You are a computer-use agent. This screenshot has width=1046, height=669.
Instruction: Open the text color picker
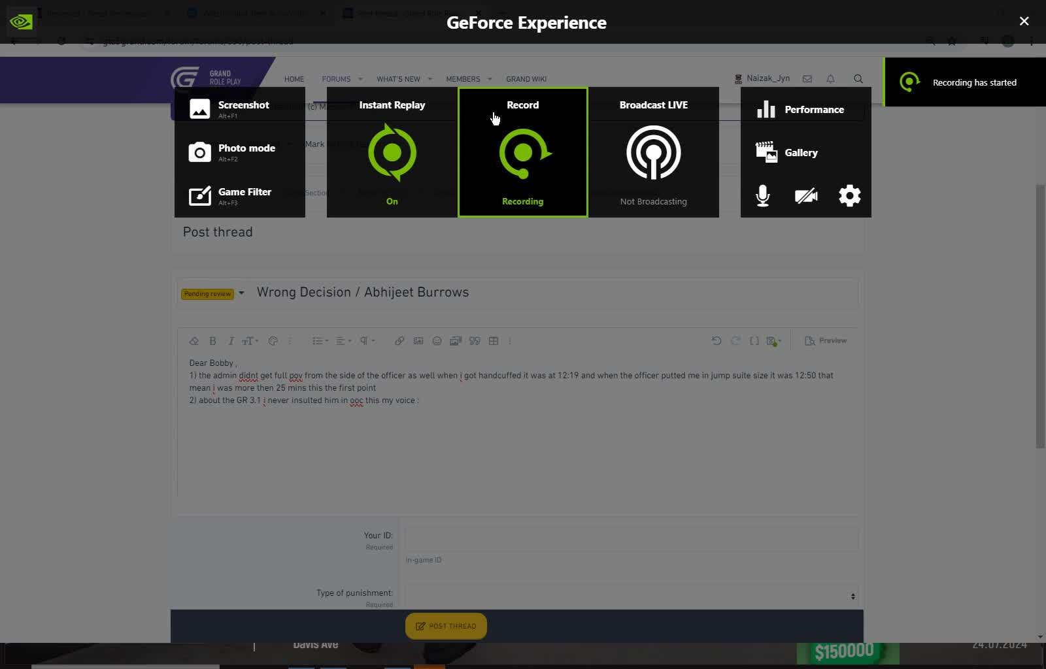[273, 340]
